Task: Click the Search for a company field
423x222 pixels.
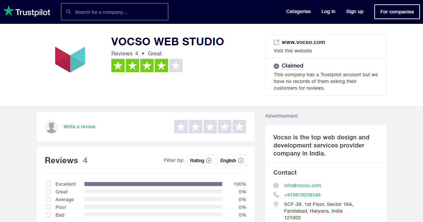Action: pos(115,12)
